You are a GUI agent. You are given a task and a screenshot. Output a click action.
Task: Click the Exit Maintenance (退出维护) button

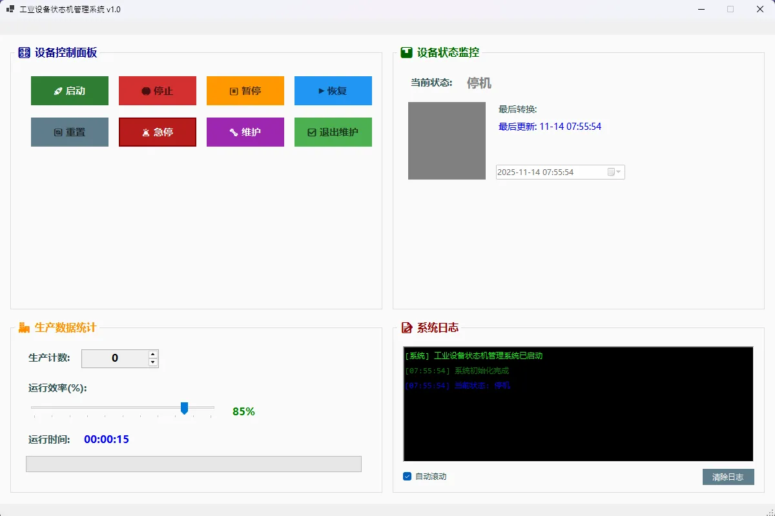pos(333,132)
